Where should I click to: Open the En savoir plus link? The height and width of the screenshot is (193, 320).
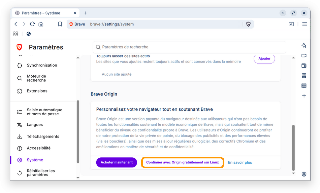coord(240,162)
